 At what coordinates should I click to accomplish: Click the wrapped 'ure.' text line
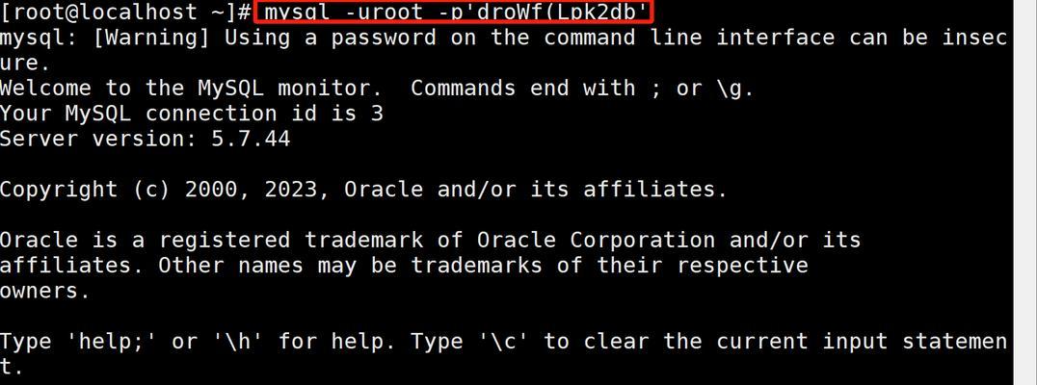click(x=25, y=64)
